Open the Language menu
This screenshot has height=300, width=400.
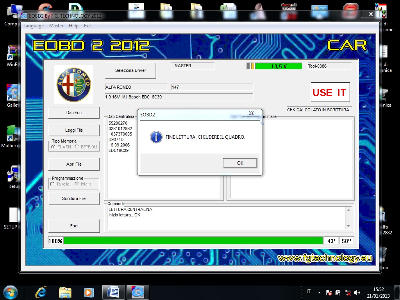(34, 26)
